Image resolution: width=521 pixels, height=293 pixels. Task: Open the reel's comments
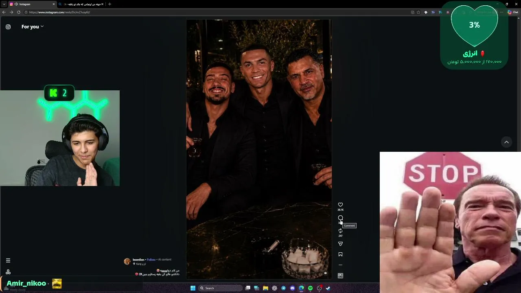pyautogui.click(x=340, y=218)
